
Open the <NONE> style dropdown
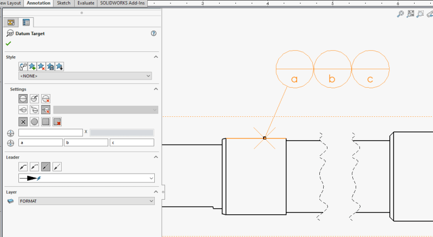85,76
